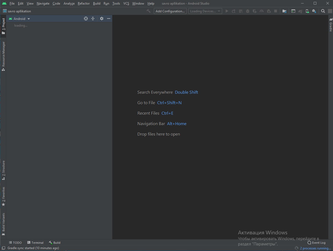Click the Apply Code Changes icon

pos(241,11)
